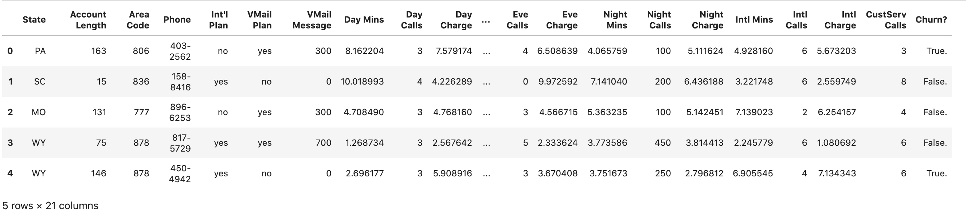Select the Day Mins value 10.018993
Screen dimensions: 967x215
(362, 81)
